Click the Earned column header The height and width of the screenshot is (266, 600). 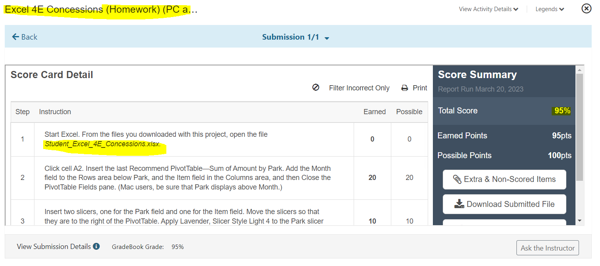coord(375,112)
